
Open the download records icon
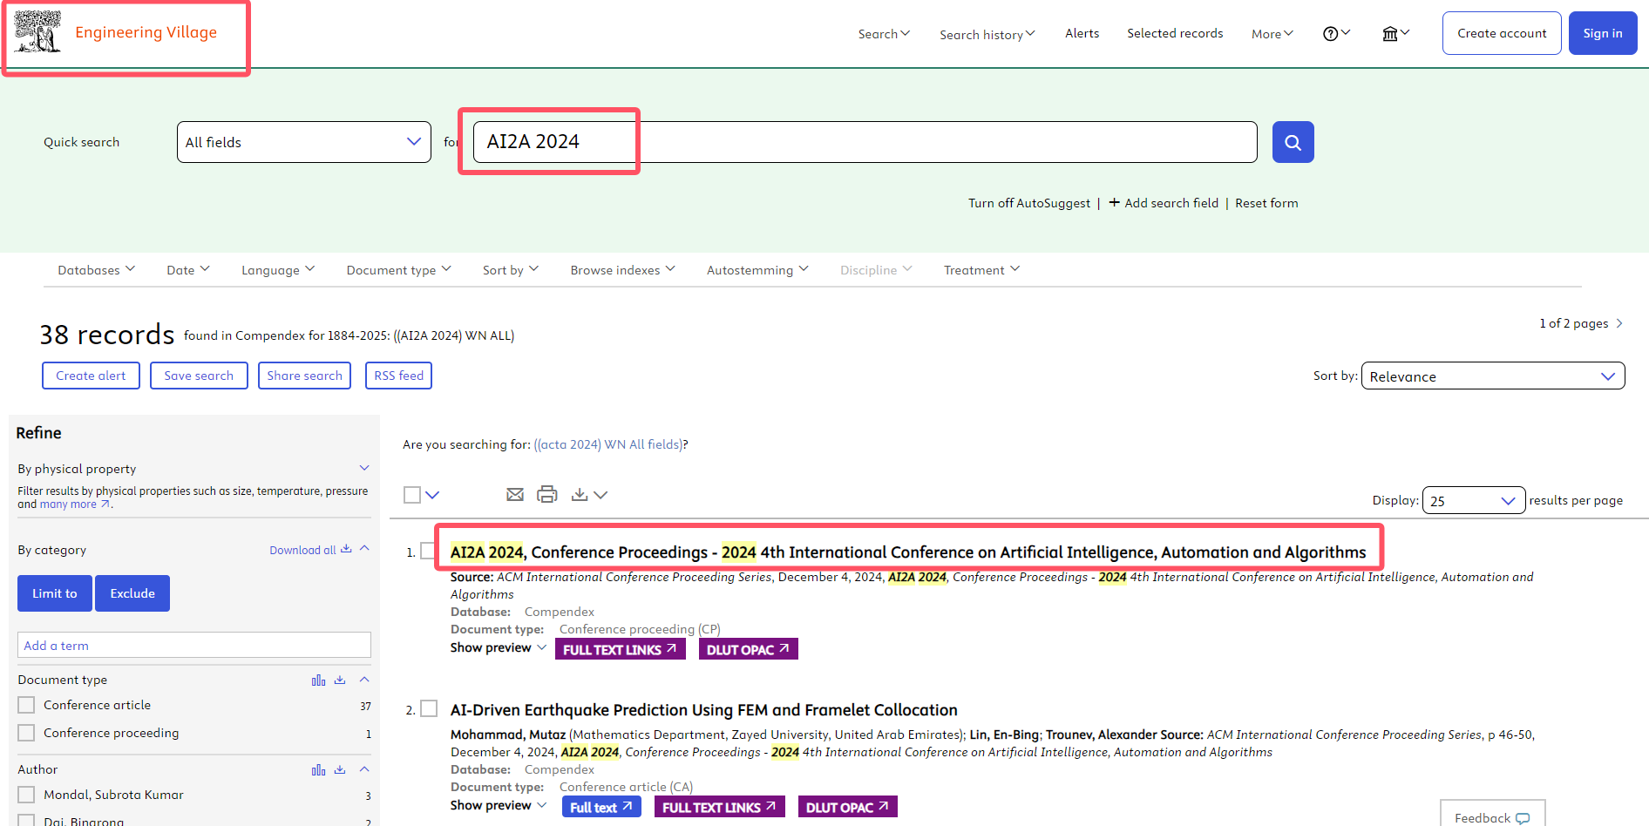(580, 495)
